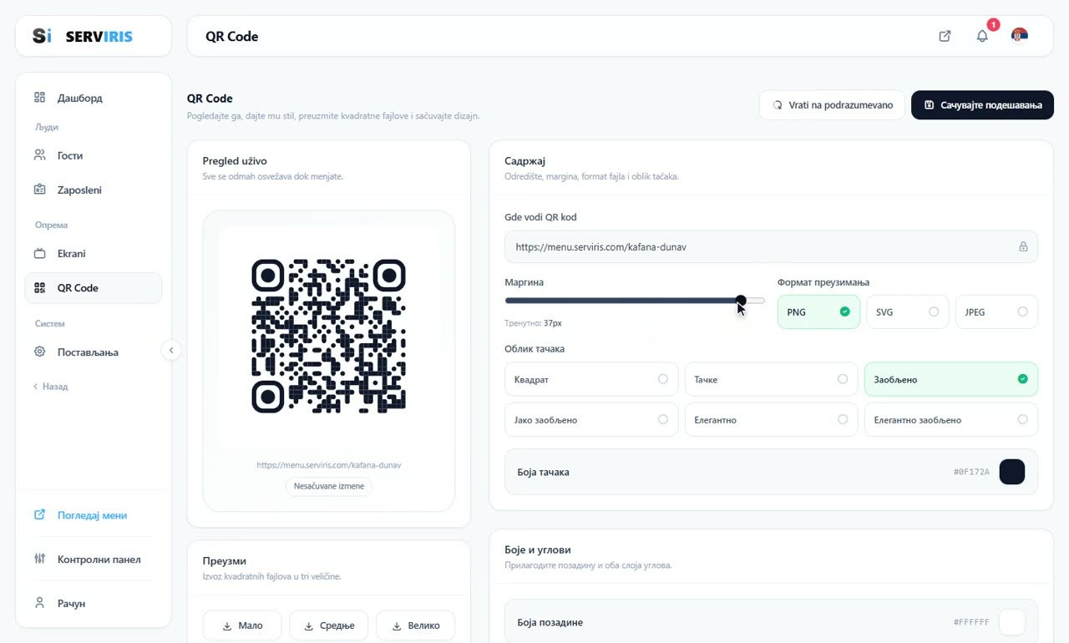Viewport: 1069px width, 643px height.
Task: Click the Погледај мени external icon
Action: point(39,515)
